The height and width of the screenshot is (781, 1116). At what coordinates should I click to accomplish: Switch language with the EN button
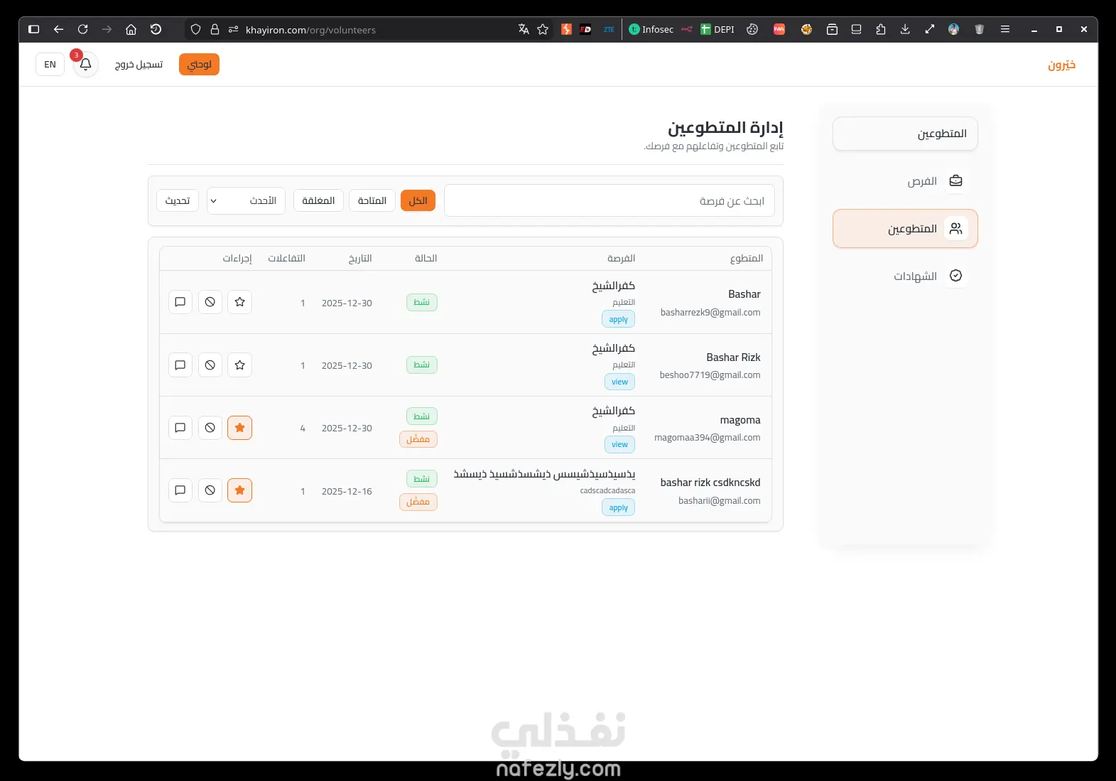(50, 65)
